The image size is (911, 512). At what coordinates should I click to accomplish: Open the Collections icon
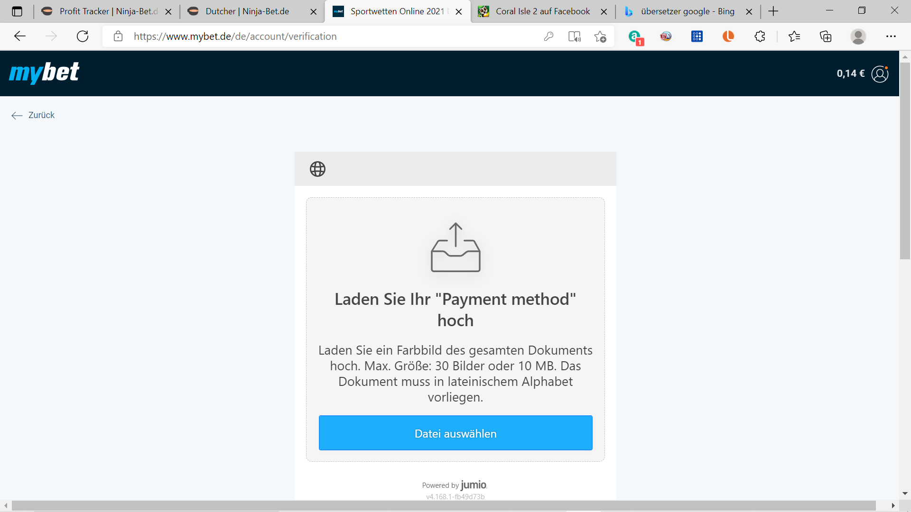[x=826, y=37]
